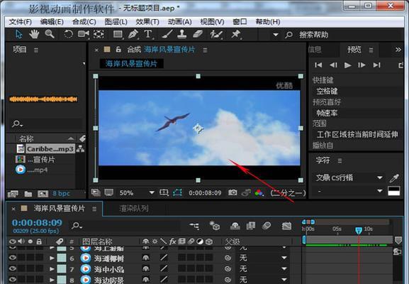409x284 pixels.
Task: Switch to the 渲染队列 tab
Action: point(134,209)
